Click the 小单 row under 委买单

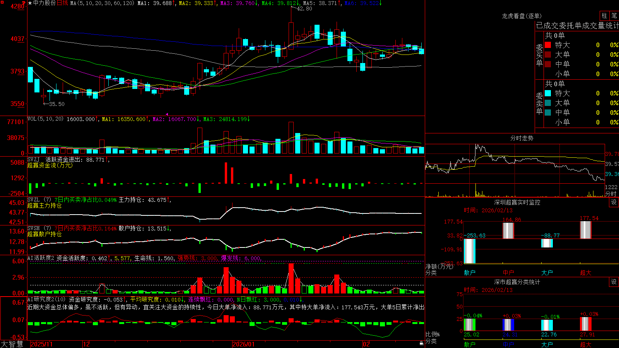(x=581, y=74)
